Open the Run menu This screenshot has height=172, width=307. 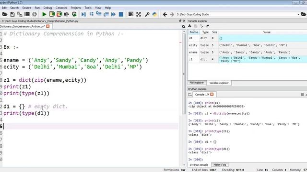[x=37, y=8]
